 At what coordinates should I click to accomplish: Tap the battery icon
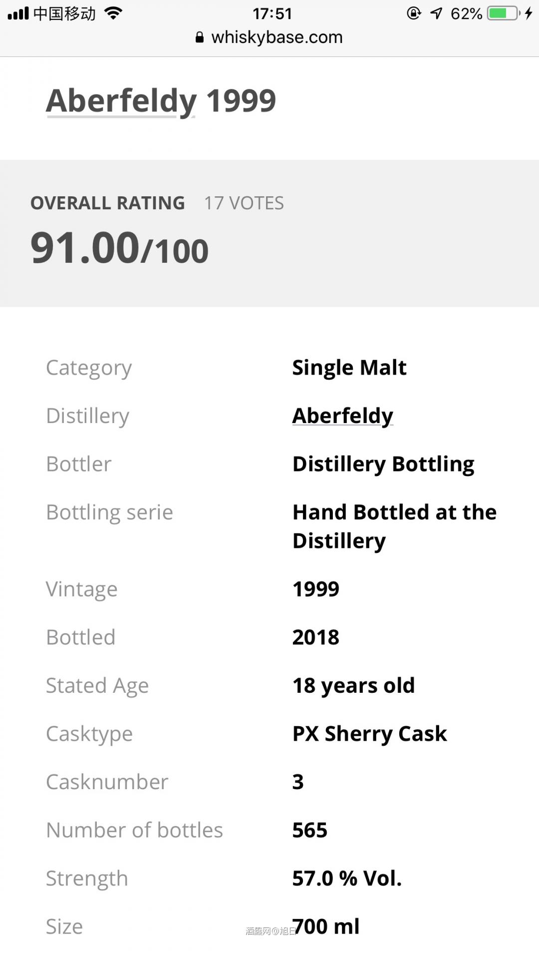[504, 13]
